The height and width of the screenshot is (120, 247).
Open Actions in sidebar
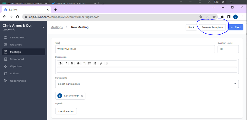[24, 74]
